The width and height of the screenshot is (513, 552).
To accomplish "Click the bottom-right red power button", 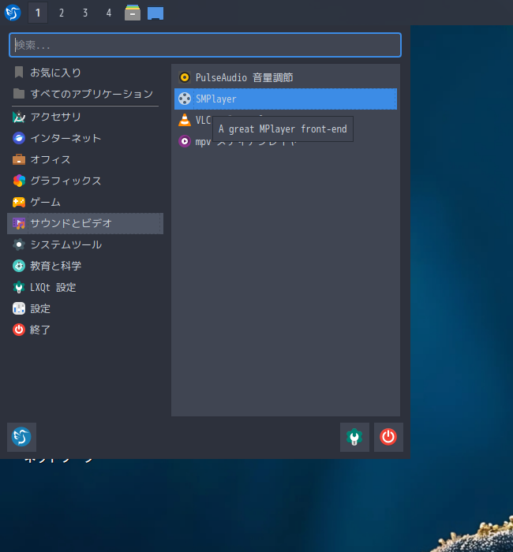I will pos(388,437).
